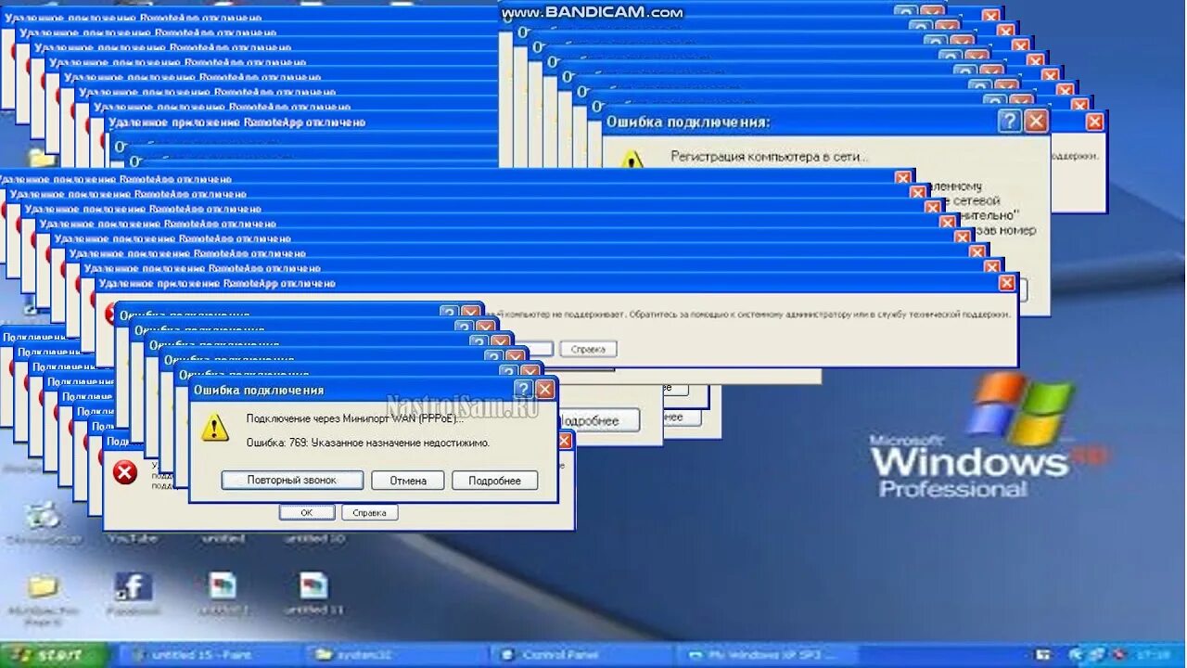Screen dimensions: 1187x668
Task: Click the question-mark help button of the error 769 dialog
Action: tap(524, 390)
